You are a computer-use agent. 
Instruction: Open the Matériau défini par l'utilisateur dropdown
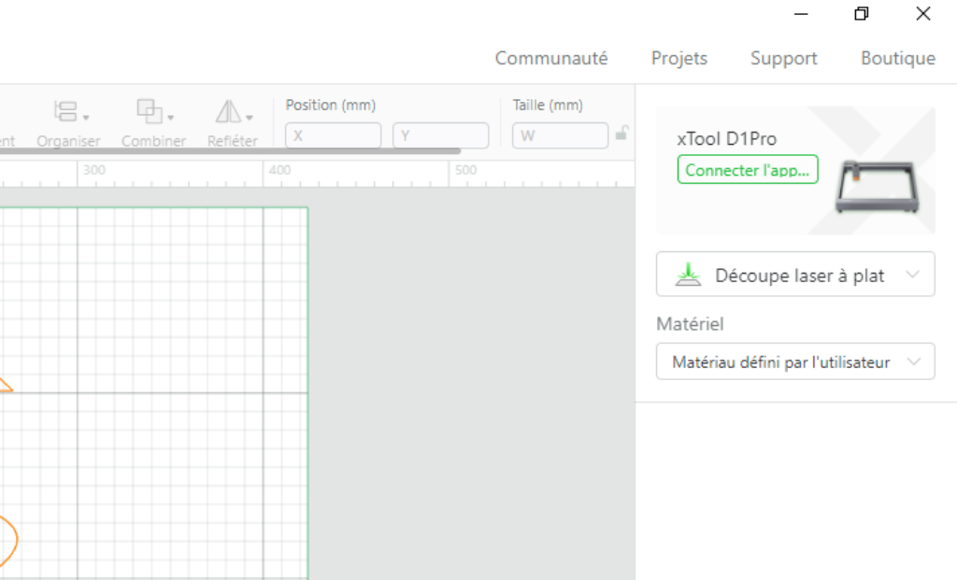click(x=795, y=361)
